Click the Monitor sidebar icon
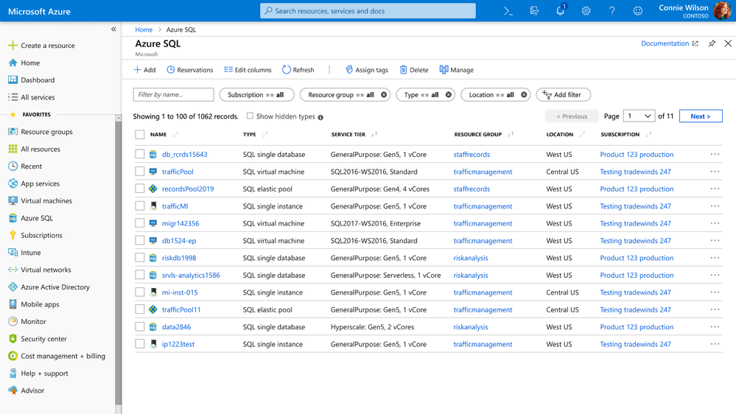This screenshot has width=736, height=414. [13, 321]
